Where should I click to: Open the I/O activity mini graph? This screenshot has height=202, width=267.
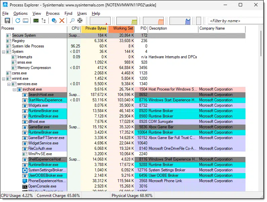tap(180, 21)
